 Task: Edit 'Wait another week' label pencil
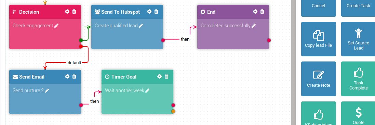[147, 91]
